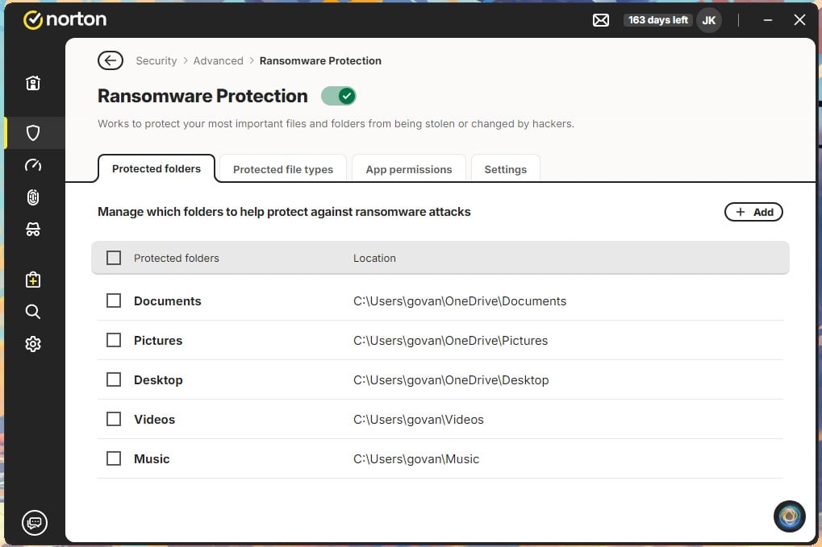Select the Videos folder name
Viewport: 822px width, 547px height.
[x=154, y=419]
